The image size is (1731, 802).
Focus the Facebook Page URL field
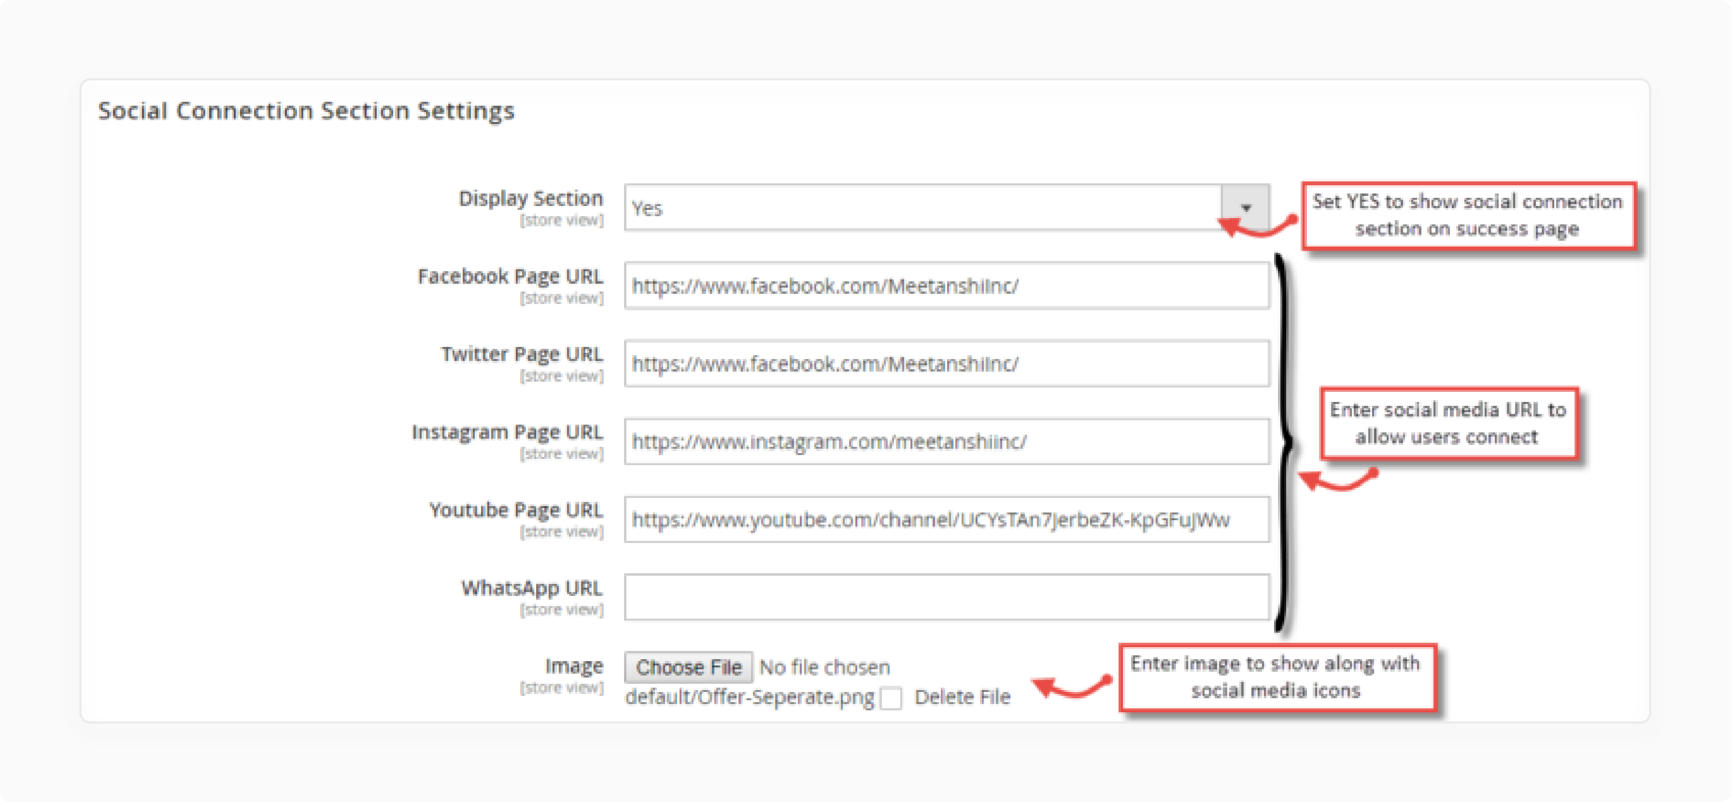pos(946,286)
